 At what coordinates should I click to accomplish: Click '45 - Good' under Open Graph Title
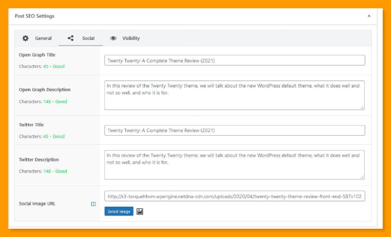point(54,66)
